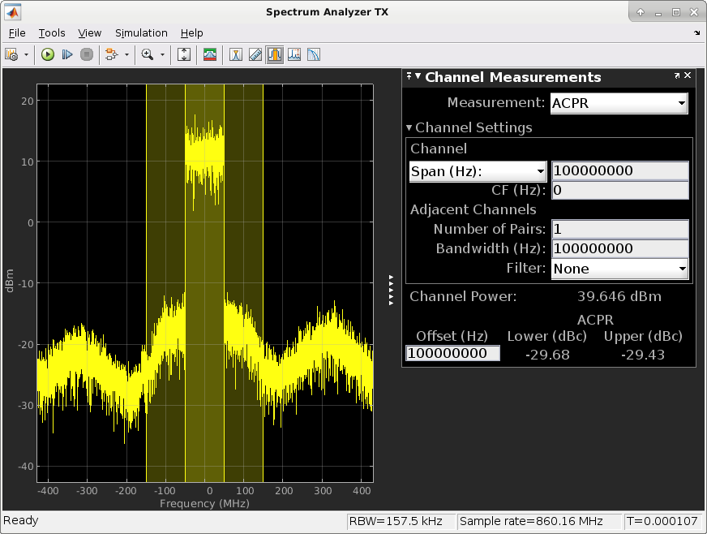The width and height of the screenshot is (707, 534).
Task: Open the Measurement ACPR dropdown
Action: [x=619, y=103]
